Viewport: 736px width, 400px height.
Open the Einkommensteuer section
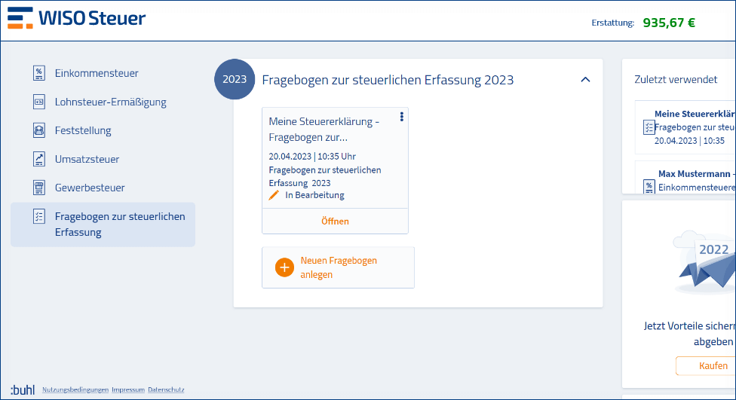pos(97,73)
